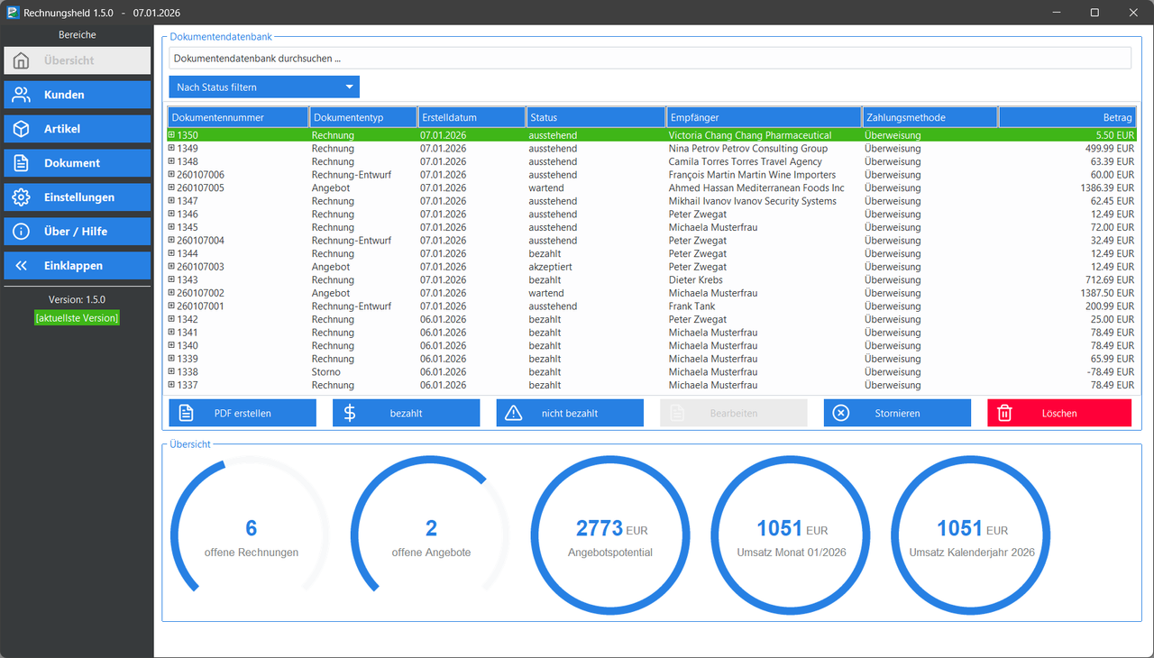
Task: Click the warning triangle icon on nicht bezahlt
Action: [x=514, y=413]
